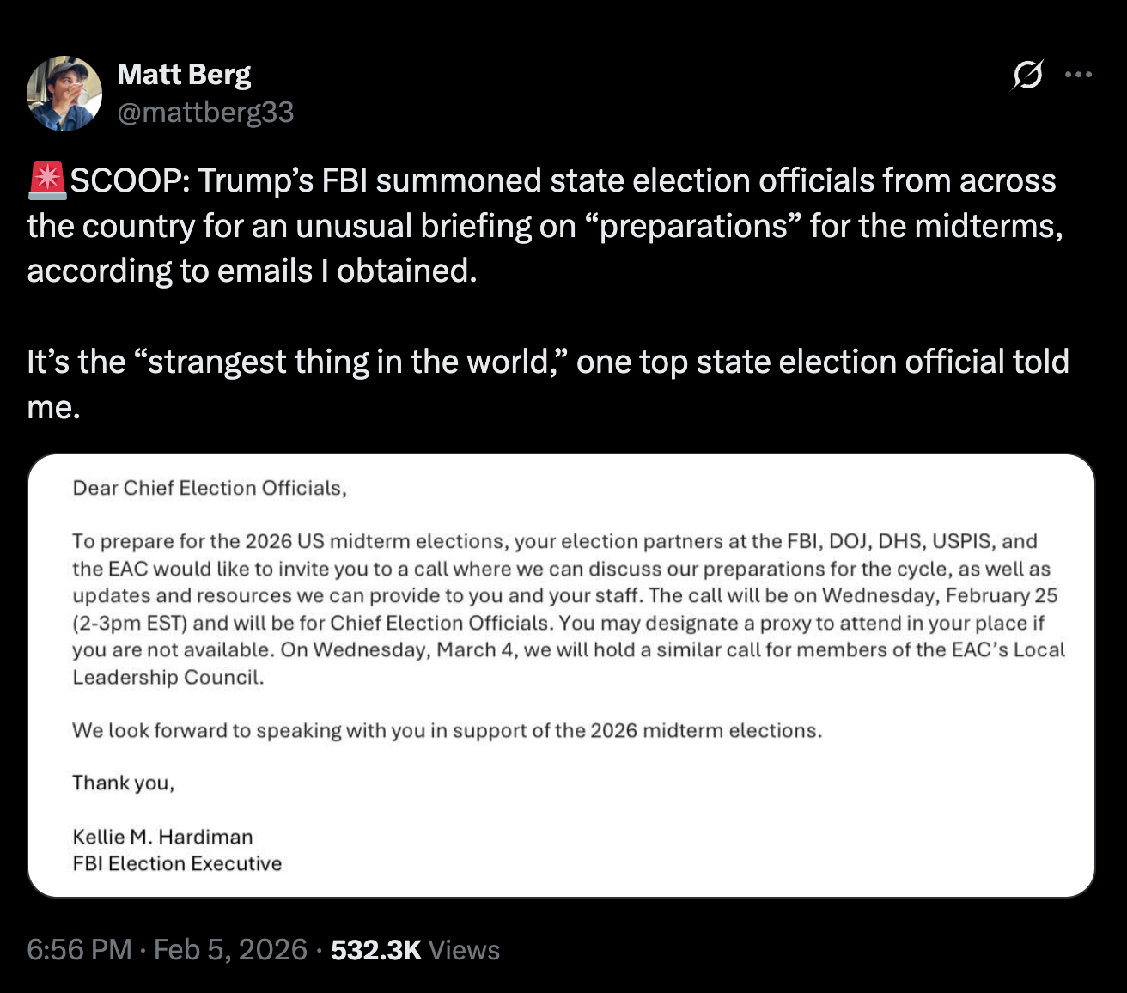
Task: Click the Grok slashed-circle icon
Action: (1027, 76)
